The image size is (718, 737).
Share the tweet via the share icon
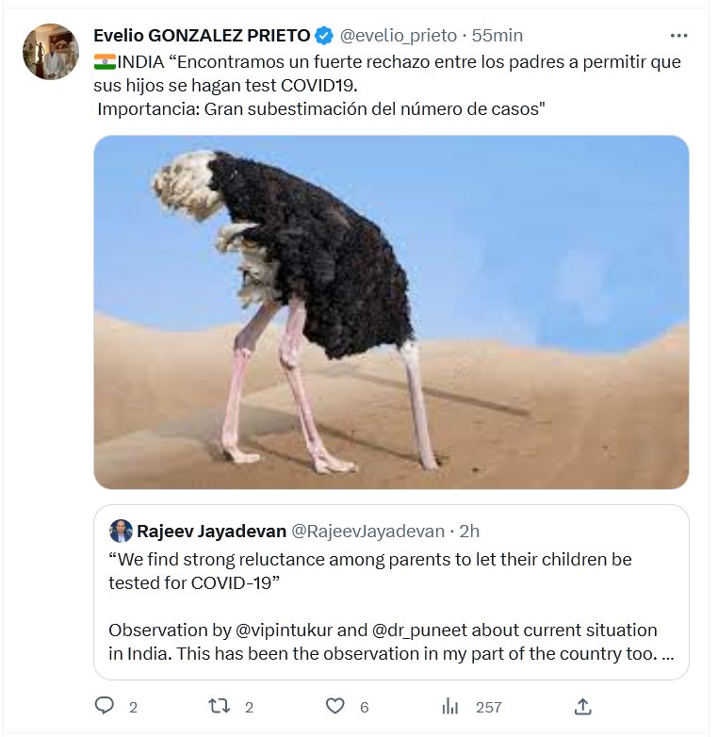click(x=582, y=706)
